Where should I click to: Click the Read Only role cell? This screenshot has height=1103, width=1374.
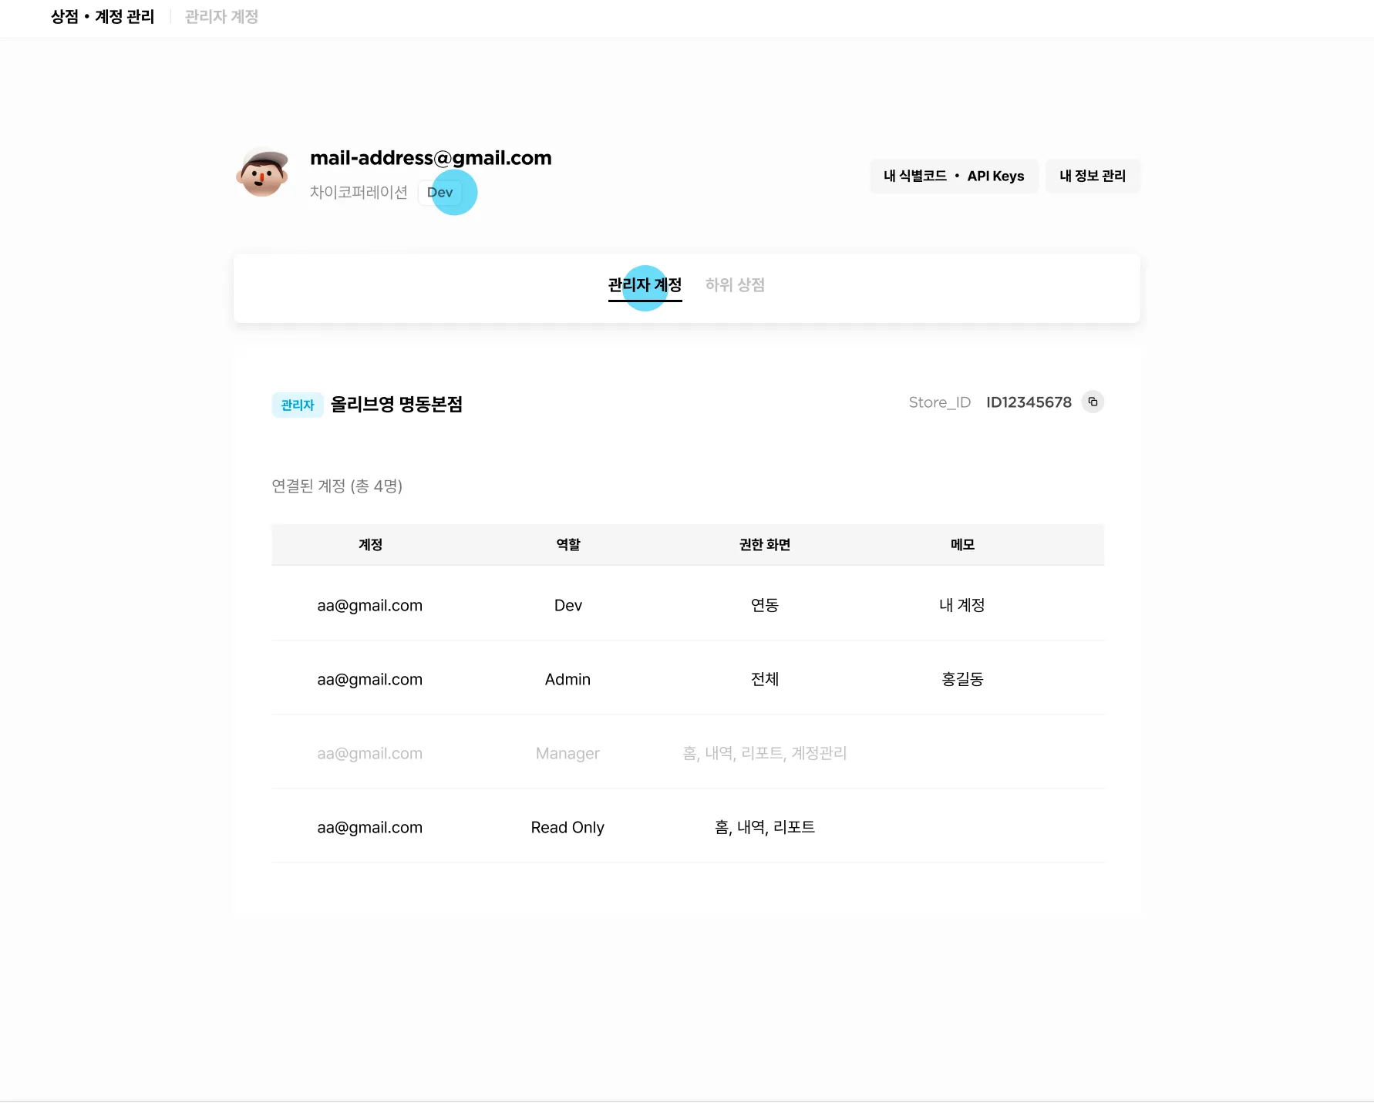567,827
